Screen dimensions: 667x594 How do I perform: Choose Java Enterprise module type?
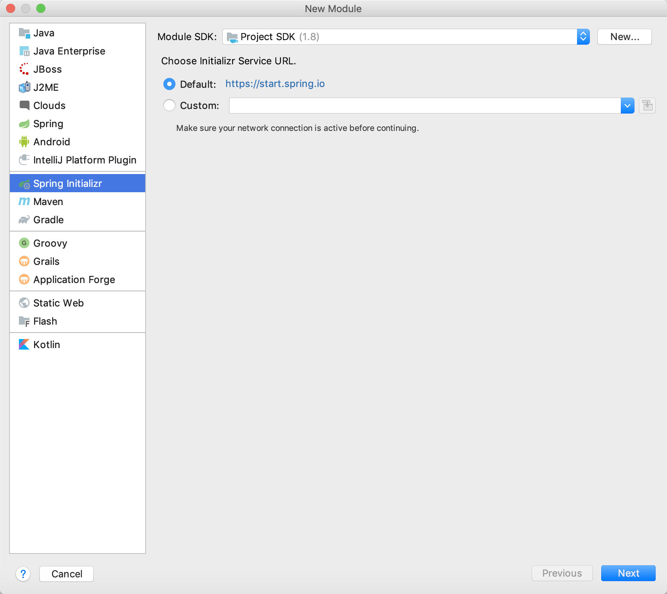point(69,51)
